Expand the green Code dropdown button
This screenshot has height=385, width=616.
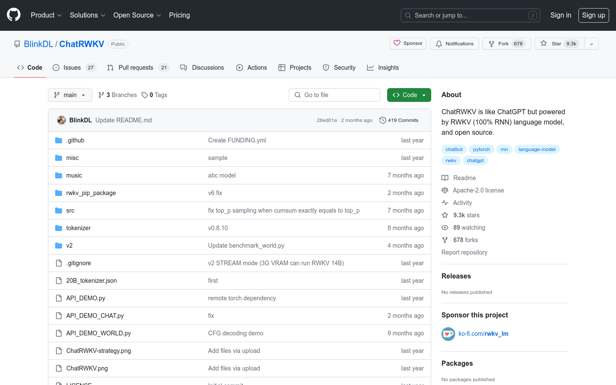409,95
